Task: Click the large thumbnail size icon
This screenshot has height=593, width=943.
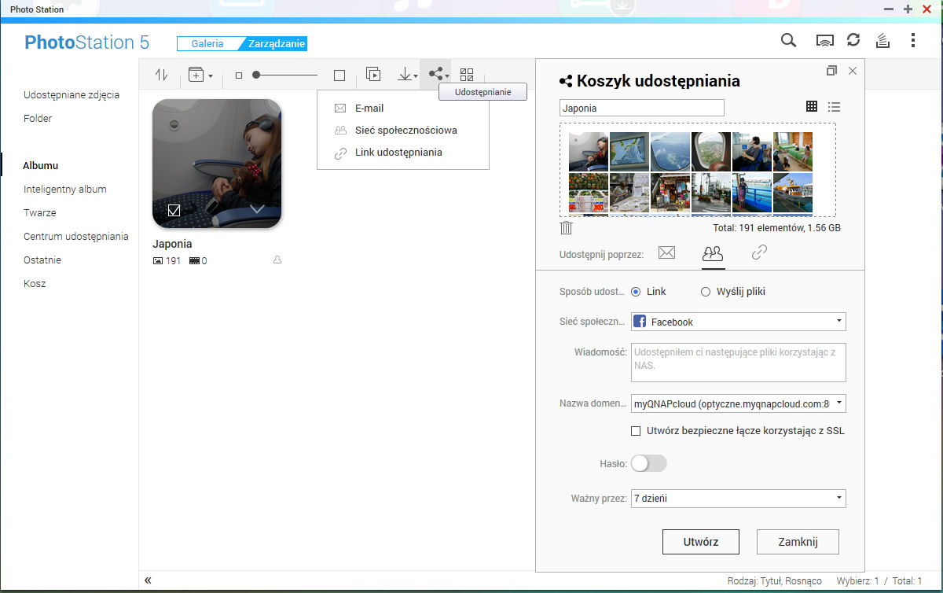Action: tap(339, 76)
